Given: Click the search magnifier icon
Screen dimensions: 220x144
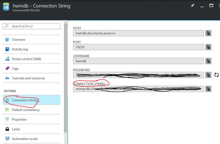Looking at the screenshot, I should click(7, 26).
